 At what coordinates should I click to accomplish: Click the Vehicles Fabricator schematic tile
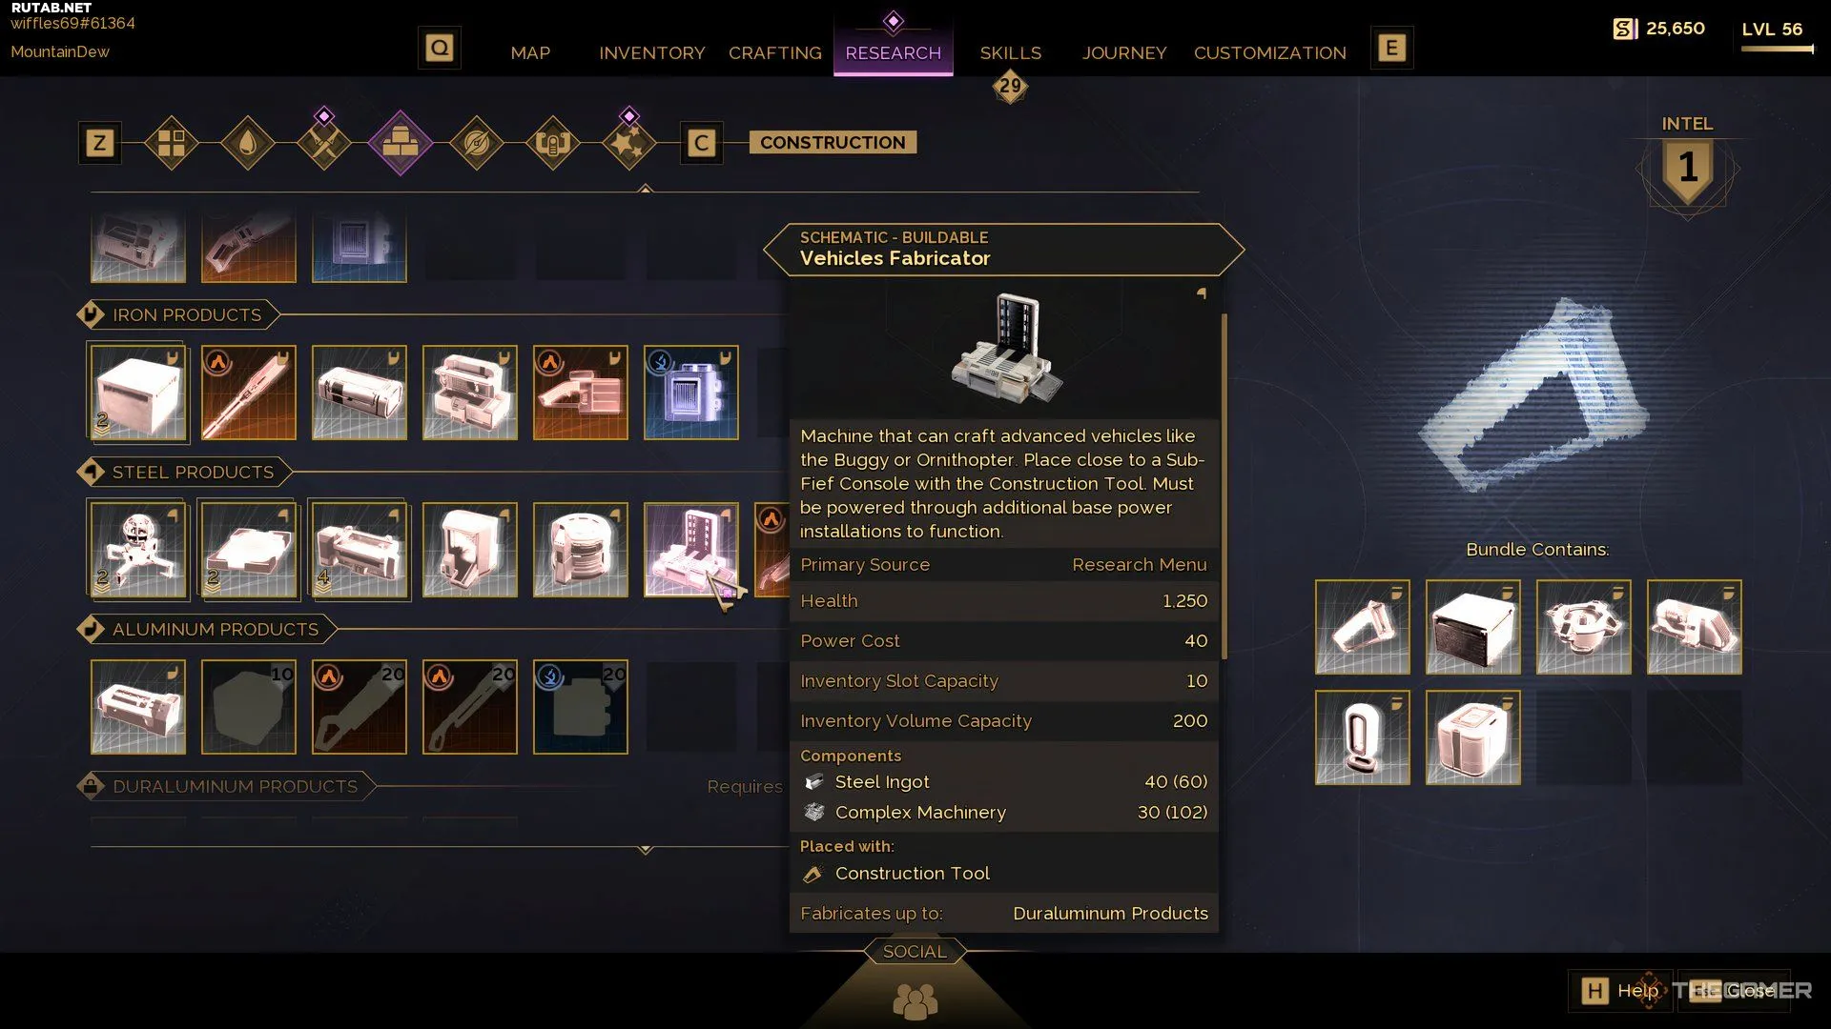point(691,550)
